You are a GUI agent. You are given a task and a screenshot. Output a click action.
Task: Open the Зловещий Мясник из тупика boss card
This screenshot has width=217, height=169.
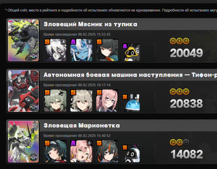click(x=23, y=40)
